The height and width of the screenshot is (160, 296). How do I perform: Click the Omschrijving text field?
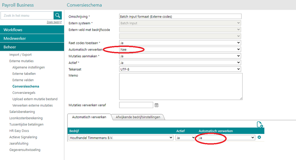pyautogui.click(x=180, y=17)
